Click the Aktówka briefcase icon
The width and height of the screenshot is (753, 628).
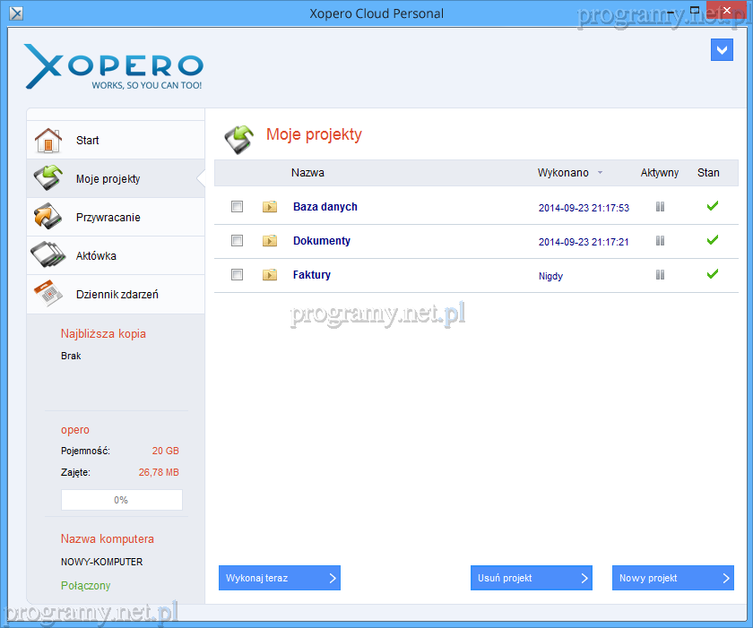pyautogui.click(x=48, y=256)
